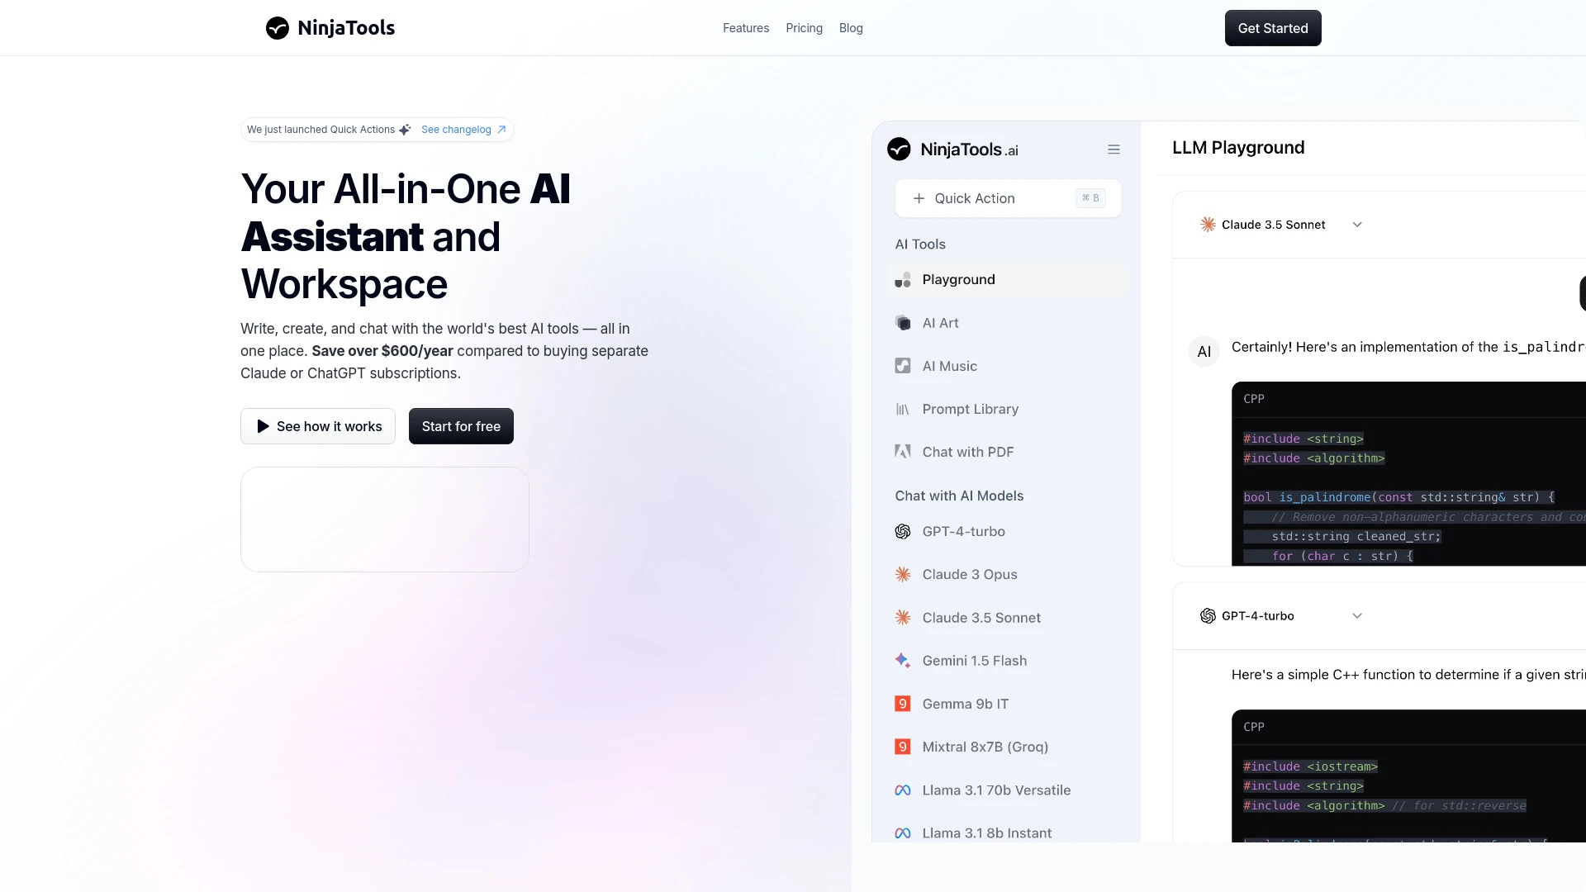Click the Gemini 1.5 Flash icon
The image size is (1586, 892).
click(902, 660)
